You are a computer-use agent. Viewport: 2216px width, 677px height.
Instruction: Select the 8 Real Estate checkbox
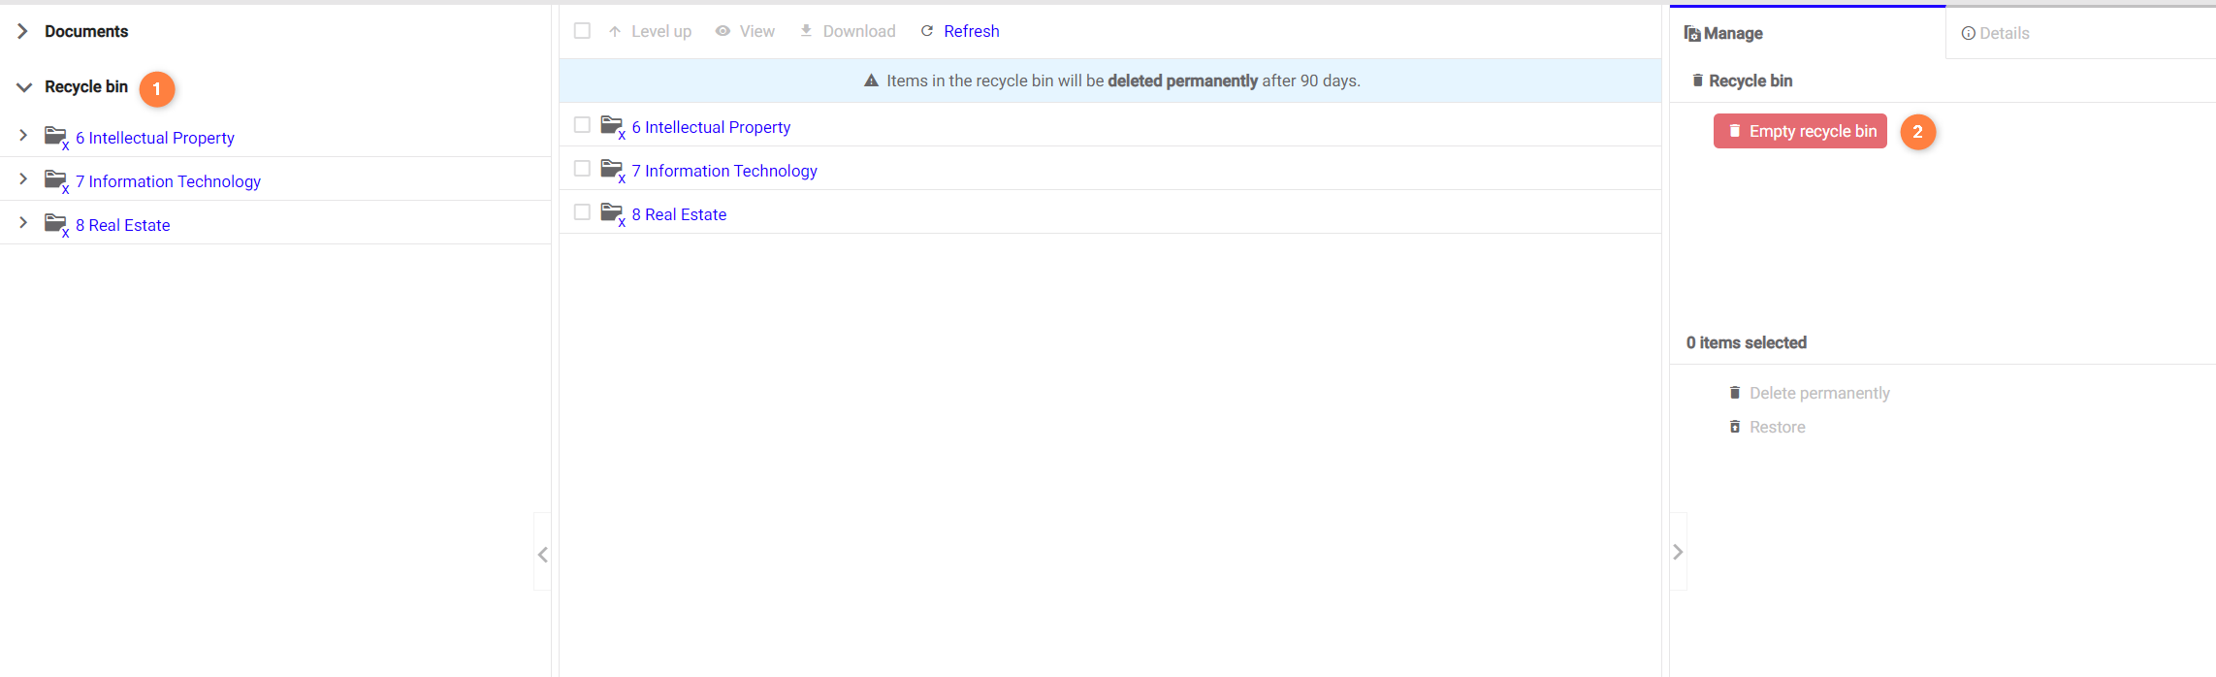(x=582, y=212)
